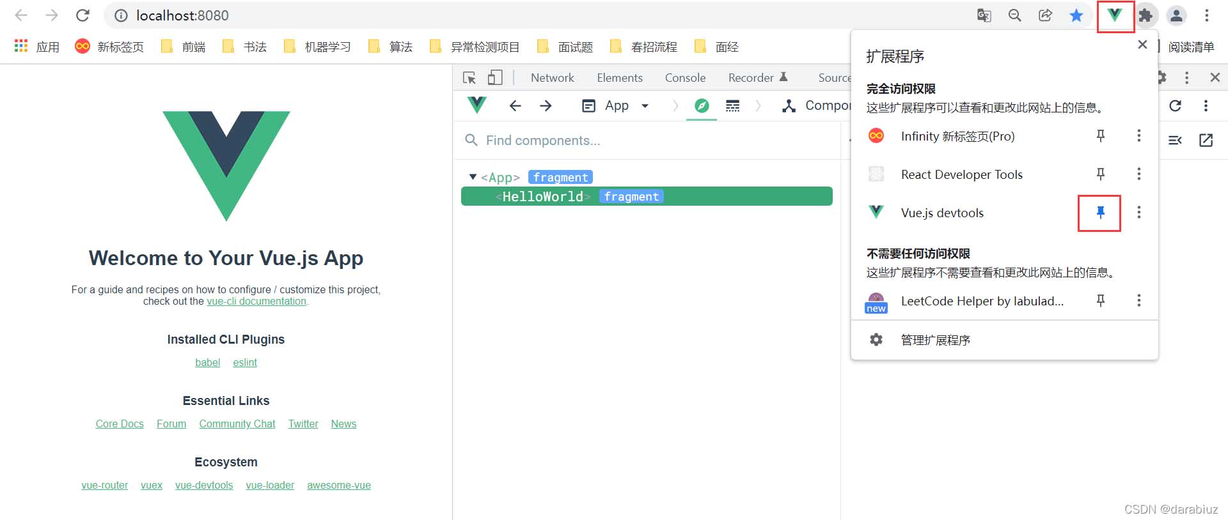The image size is (1228, 520).
Task: Click the Vue.js devtools extension icon in toolbar
Action: pyautogui.click(x=1115, y=15)
